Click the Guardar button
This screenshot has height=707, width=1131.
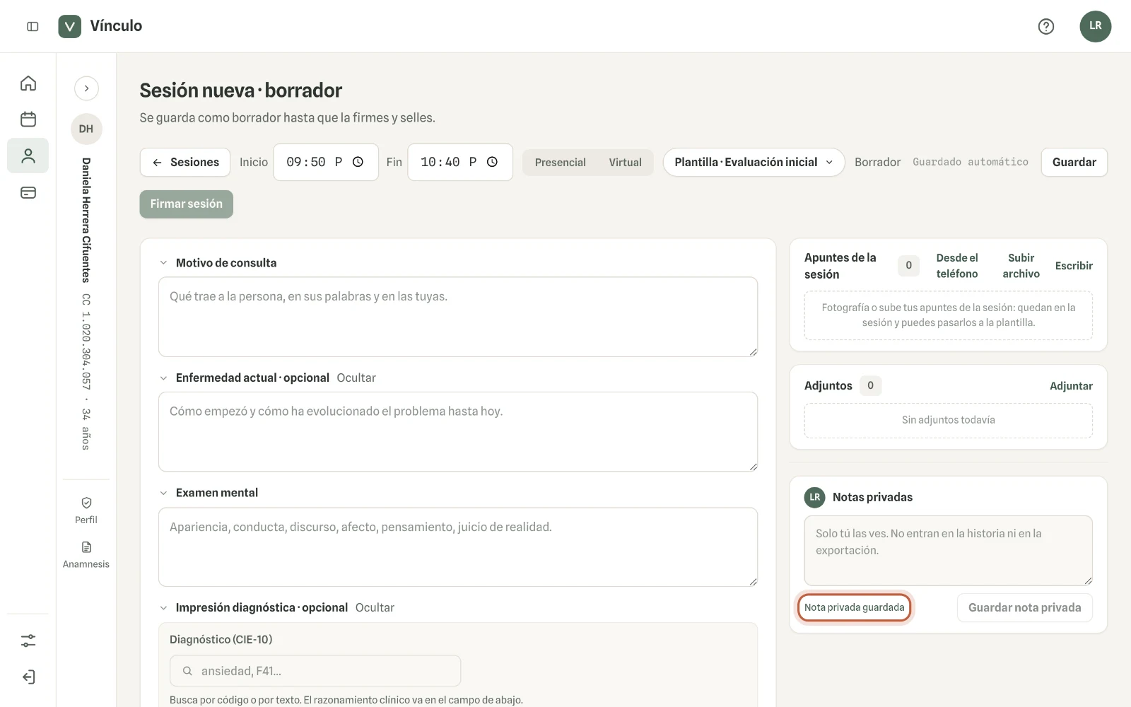pyautogui.click(x=1074, y=162)
